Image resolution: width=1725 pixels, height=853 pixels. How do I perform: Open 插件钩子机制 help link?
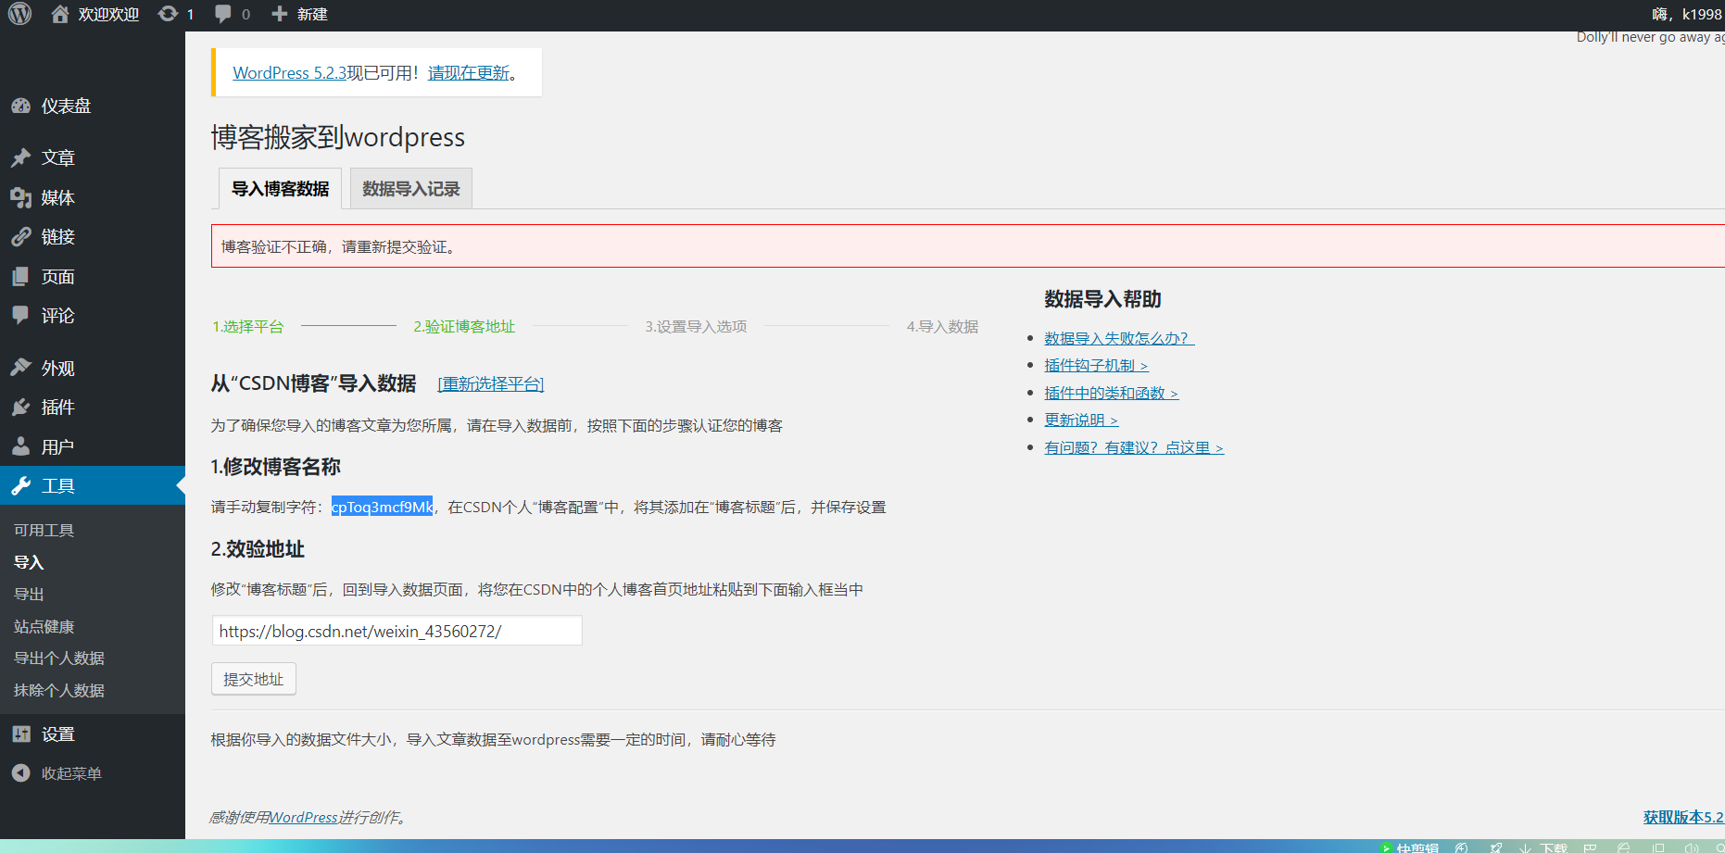(x=1096, y=365)
